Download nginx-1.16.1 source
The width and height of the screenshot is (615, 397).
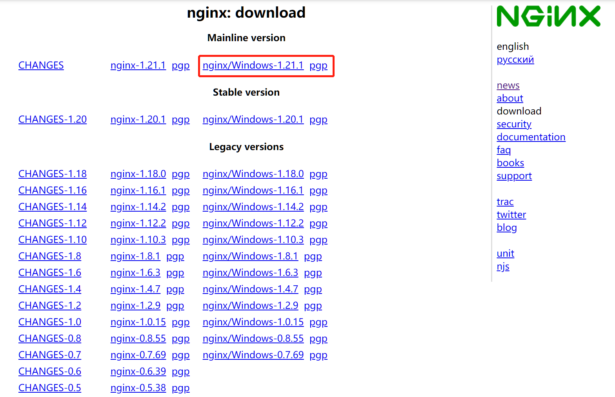(138, 190)
